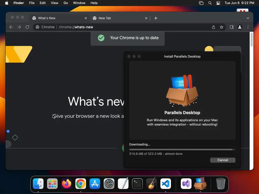Open a new tab with the plus button
This screenshot has width=259, height=194.
[156, 18]
